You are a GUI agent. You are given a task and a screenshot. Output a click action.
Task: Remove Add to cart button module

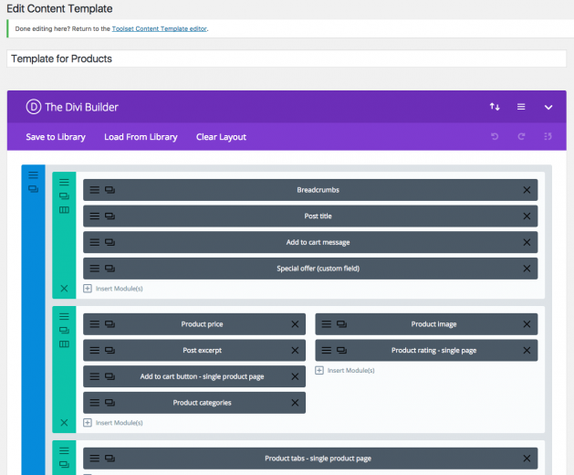[x=295, y=376]
